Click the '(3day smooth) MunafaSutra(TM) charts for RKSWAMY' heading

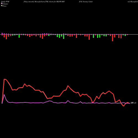coord(44,2)
